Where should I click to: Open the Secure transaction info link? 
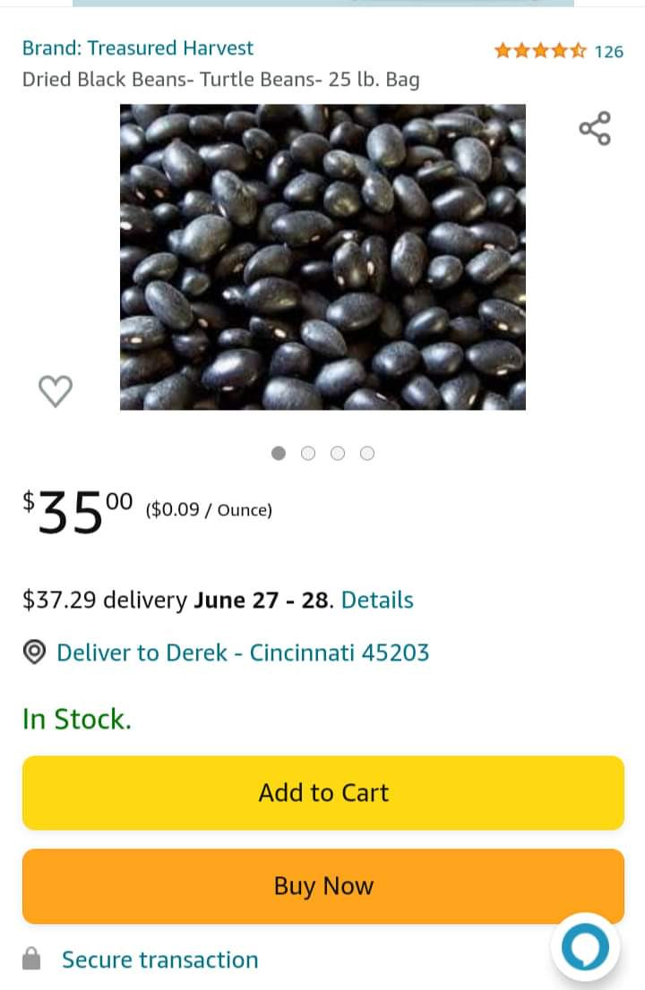point(159,960)
